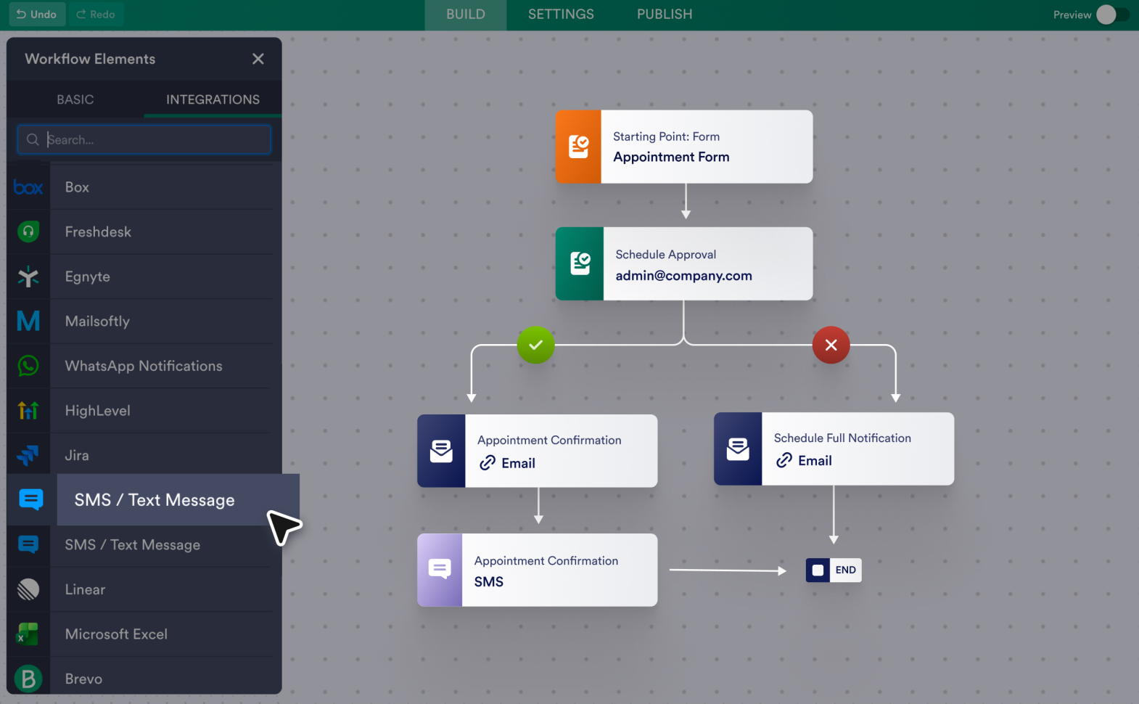Go to the PUBLISH tab
Viewport: 1139px width, 704px height.
(665, 15)
